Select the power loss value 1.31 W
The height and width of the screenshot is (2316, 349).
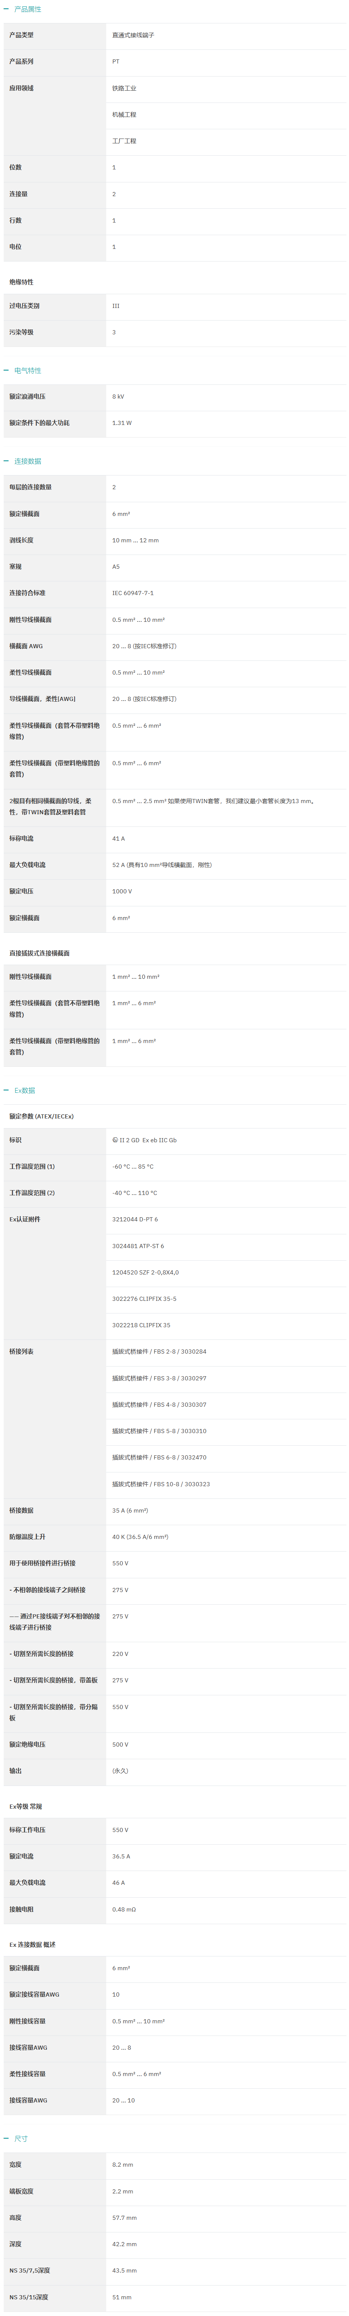click(121, 423)
